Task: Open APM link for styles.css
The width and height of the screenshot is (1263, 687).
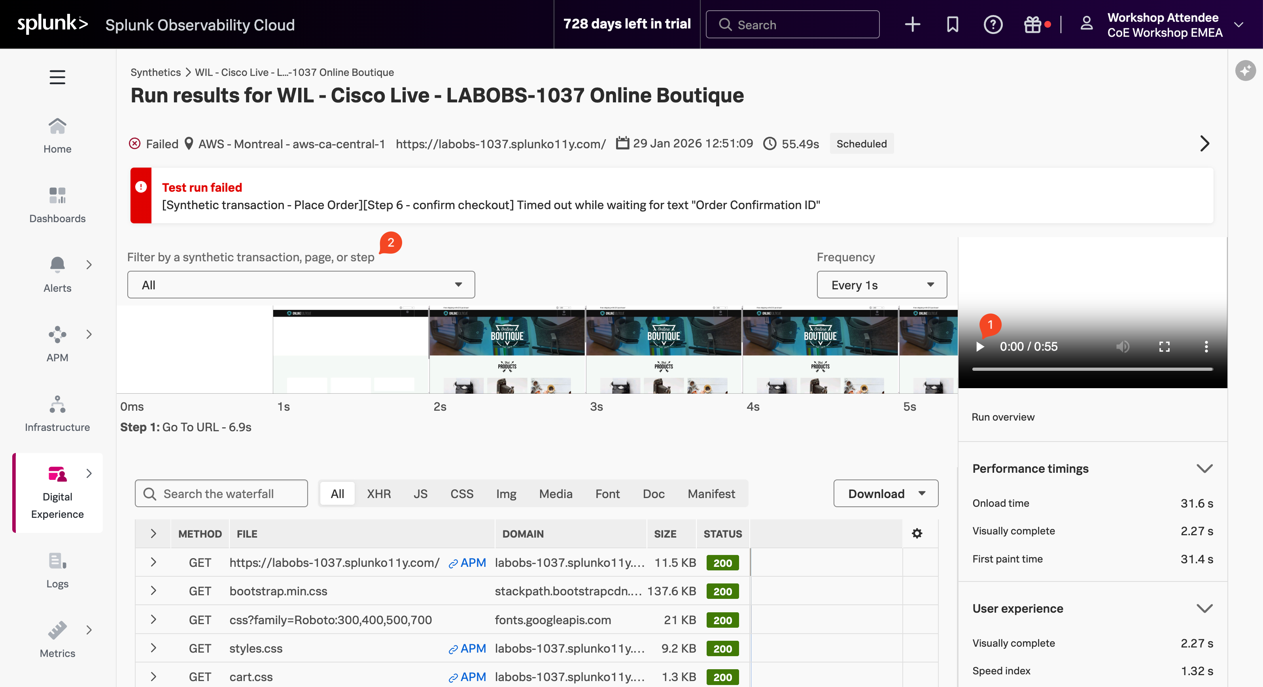Action: (467, 648)
